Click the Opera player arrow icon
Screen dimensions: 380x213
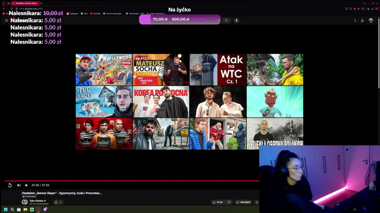[x=359, y=9]
